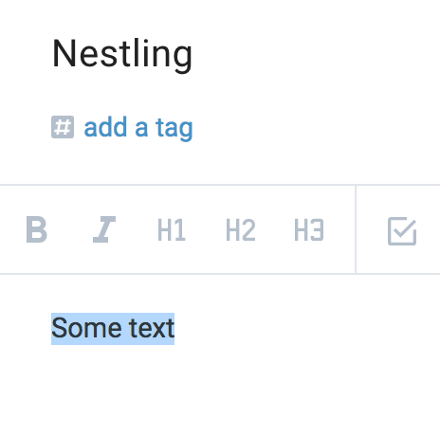Click the gray hashtag tag icon
This screenshot has width=440, height=436.
(63, 127)
